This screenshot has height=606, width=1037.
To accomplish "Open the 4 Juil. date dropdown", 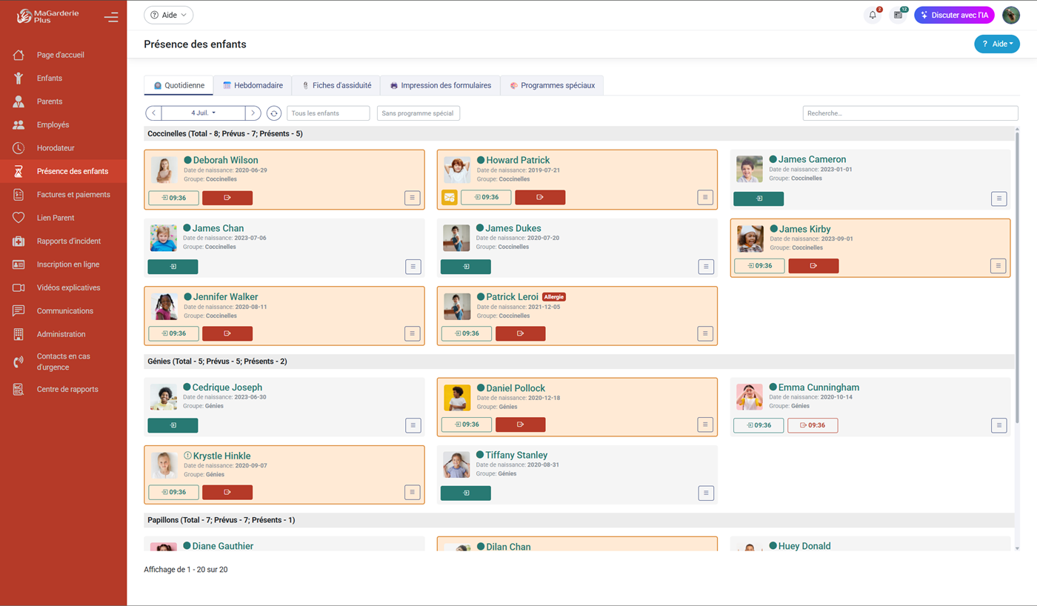I will tap(203, 113).
